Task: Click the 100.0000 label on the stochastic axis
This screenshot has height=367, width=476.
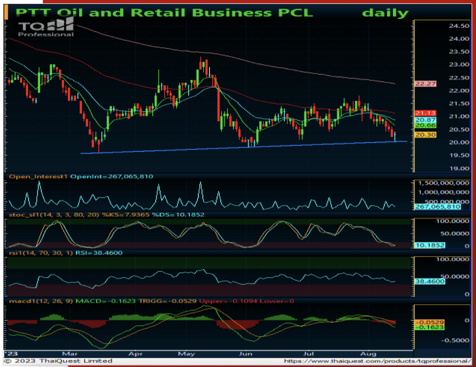Action: pos(452,221)
